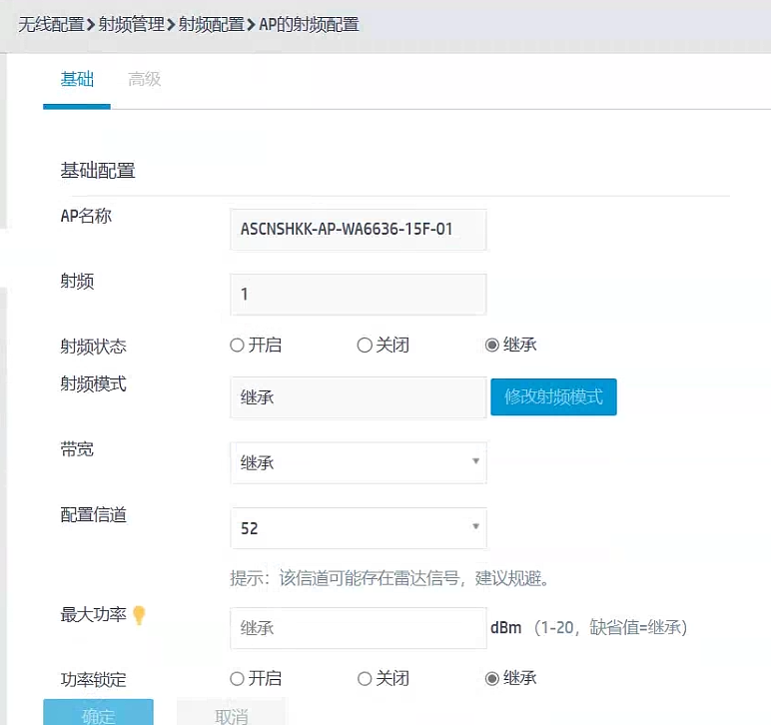Open the 配置信道 dropdown showing 52
Viewport: 771px width, 725px height.
[359, 528]
